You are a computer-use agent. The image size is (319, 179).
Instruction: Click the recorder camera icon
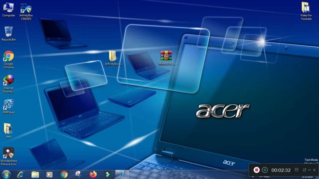point(297,170)
